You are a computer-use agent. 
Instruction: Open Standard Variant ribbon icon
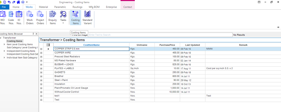coord(87,18)
